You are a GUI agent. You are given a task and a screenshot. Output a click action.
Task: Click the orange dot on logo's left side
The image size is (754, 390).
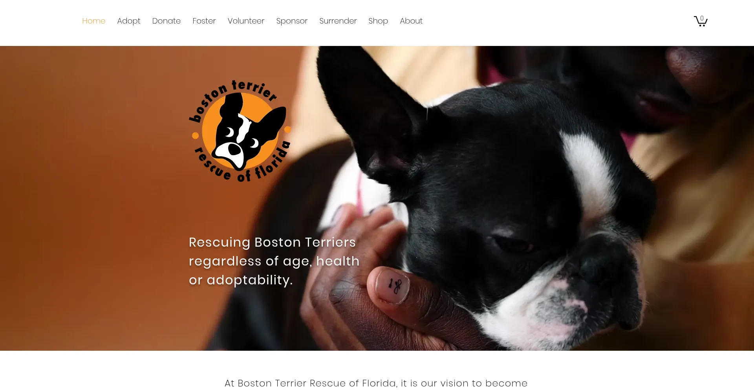(195, 136)
